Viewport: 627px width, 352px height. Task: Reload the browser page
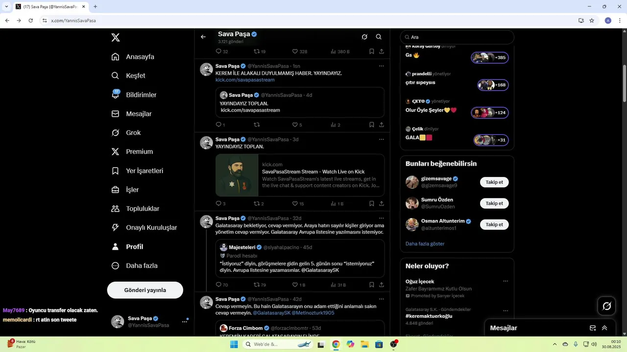click(x=30, y=21)
